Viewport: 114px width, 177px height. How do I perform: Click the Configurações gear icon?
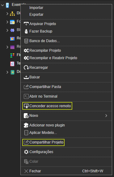tap(26, 152)
